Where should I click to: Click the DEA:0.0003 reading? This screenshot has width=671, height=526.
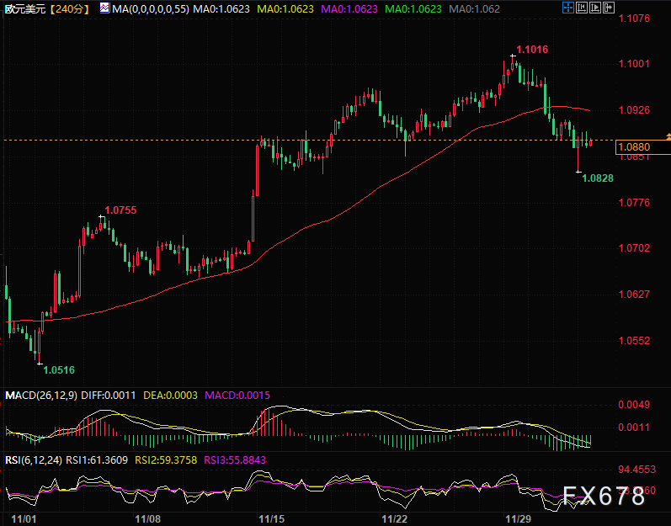[x=170, y=396]
